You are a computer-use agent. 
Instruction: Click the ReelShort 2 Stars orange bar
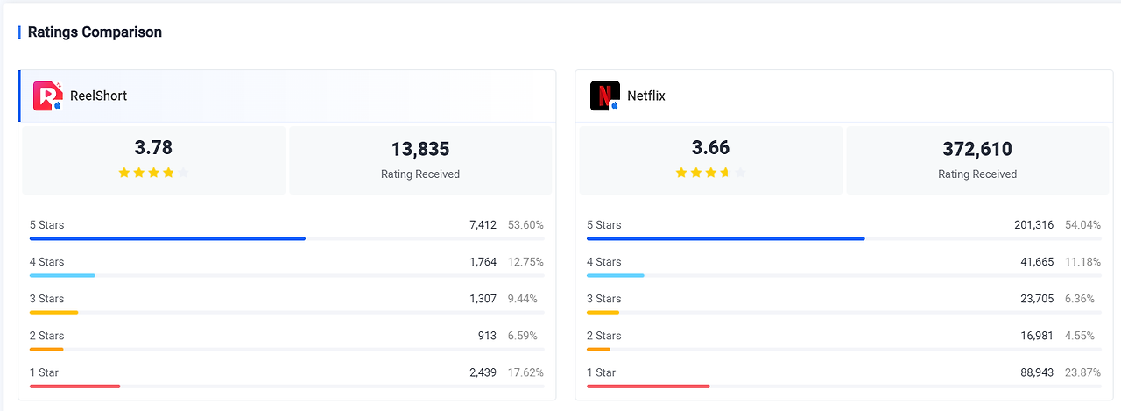click(x=46, y=349)
